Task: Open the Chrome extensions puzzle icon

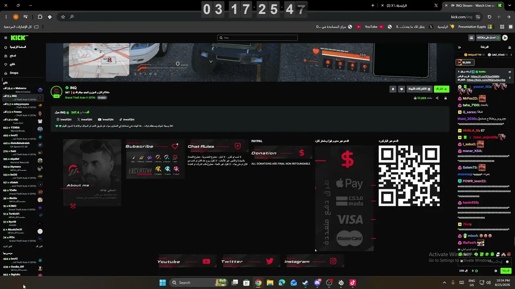Action: coord(40,17)
